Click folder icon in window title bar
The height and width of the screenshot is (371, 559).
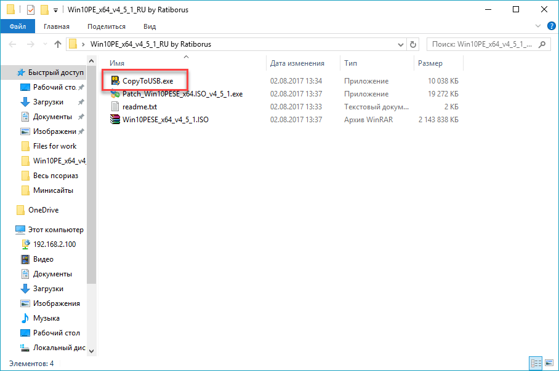point(11,10)
